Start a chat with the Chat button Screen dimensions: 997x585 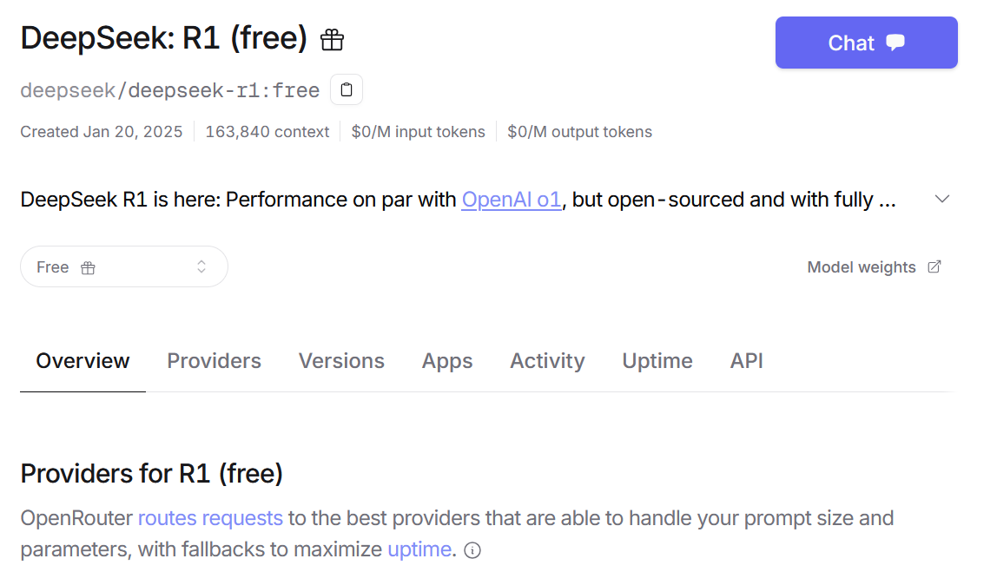(x=866, y=43)
